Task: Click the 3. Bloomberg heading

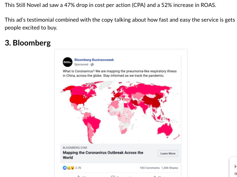Action: point(28,43)
